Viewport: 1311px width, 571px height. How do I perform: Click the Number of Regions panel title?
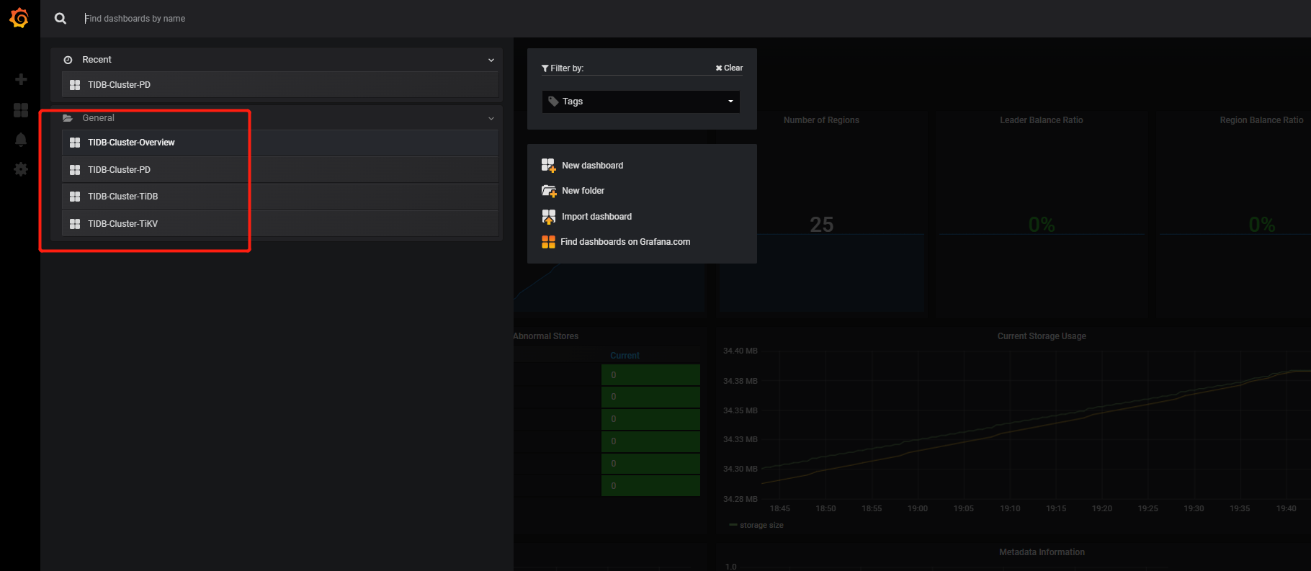click(821, 120)
